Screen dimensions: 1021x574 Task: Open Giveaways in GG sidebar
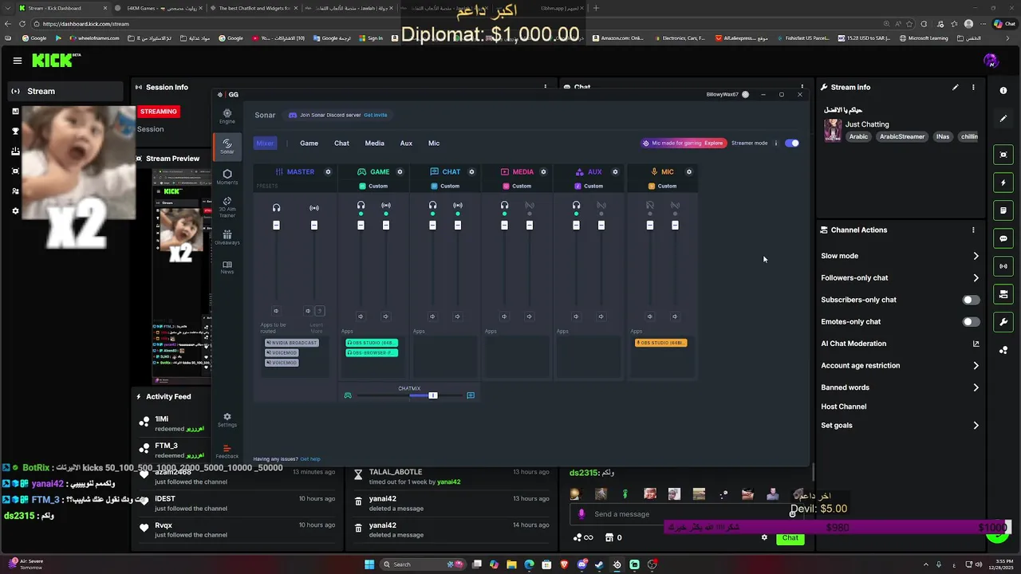click(227, 238)
